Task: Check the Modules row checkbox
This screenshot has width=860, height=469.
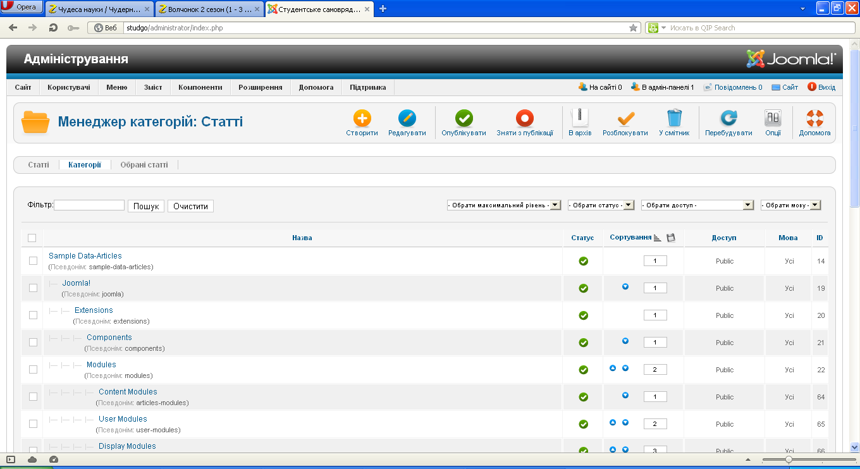Action: point(33,369)
